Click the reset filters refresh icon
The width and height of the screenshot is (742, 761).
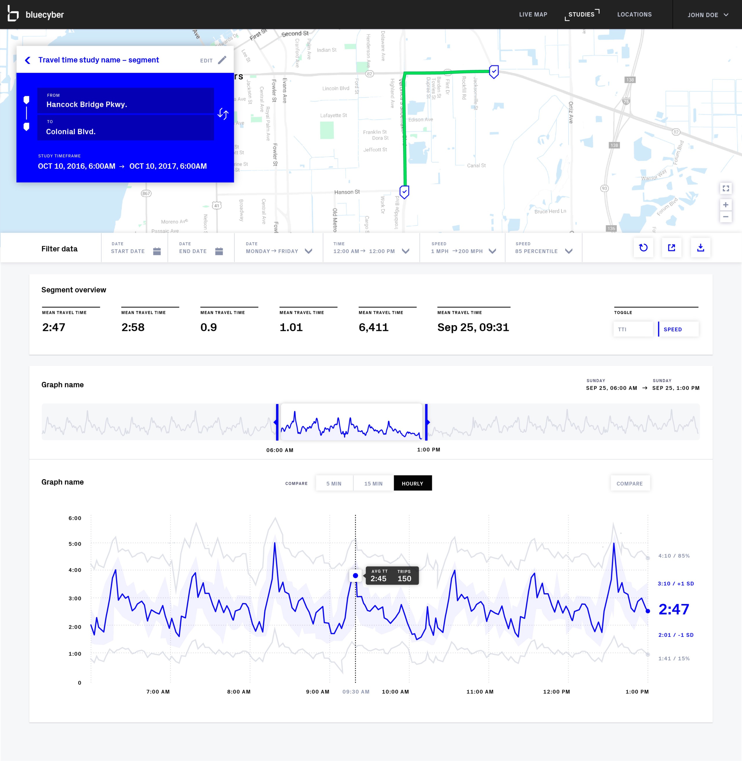(x=643, y=247)
